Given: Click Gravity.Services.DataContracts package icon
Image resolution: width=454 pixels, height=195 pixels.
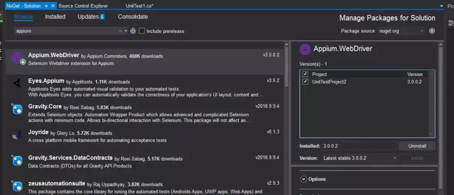Looking at the screenshot, I should tap(17, 160).
